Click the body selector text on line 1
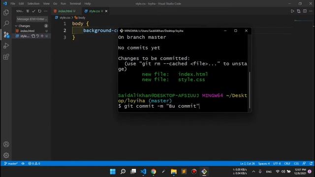315x177 pixels. [78, 24]
